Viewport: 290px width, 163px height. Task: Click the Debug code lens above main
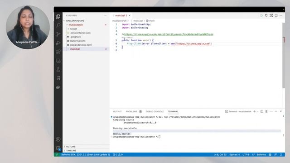pos(130,38)
